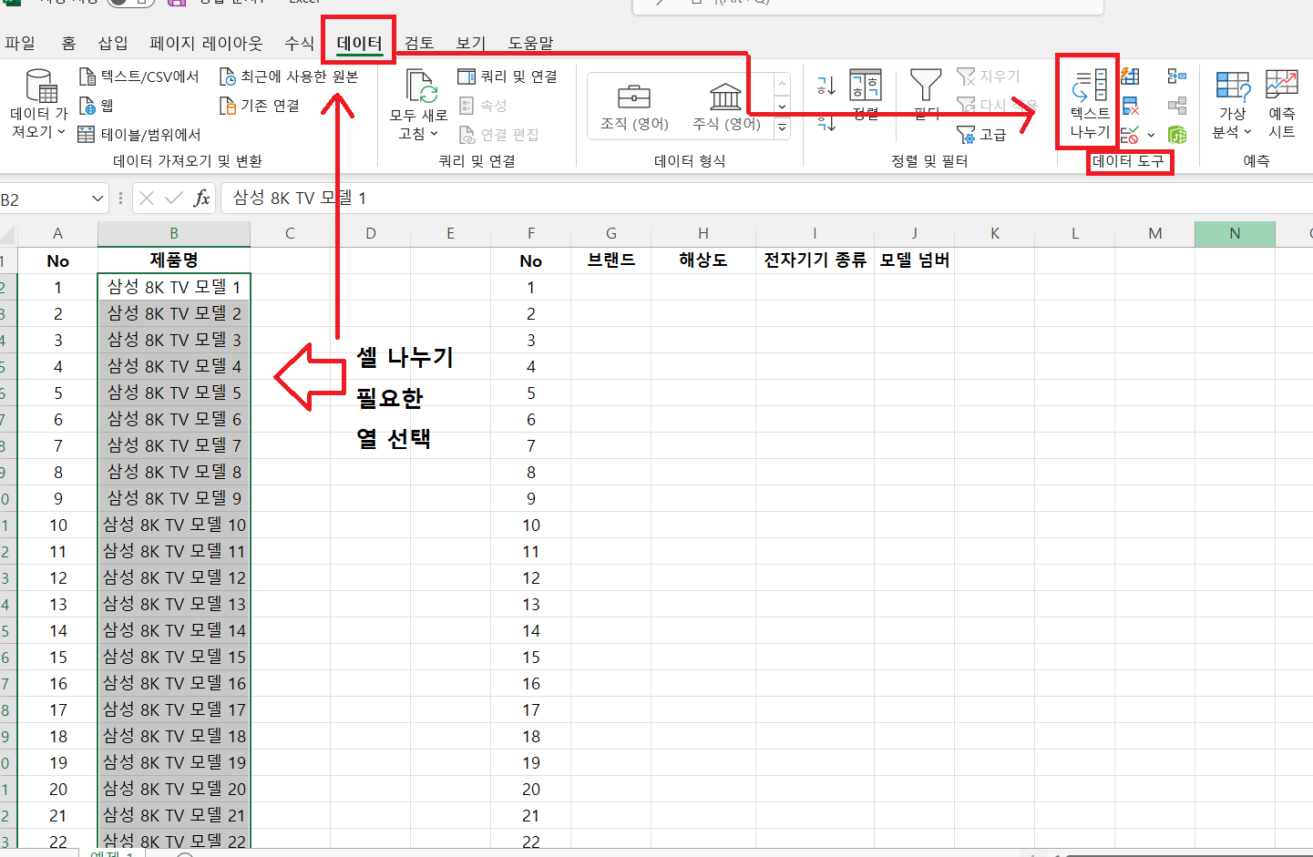
Task: Click the Consolidate icon in Data Tools
Action: [1177, 77]
